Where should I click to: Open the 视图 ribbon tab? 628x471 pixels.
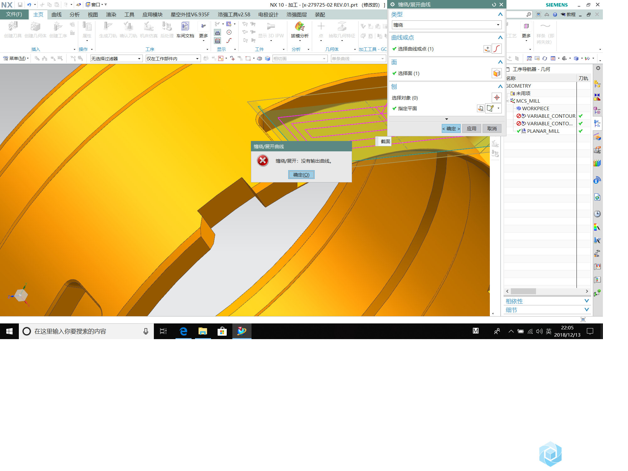[x=93, y=15]
